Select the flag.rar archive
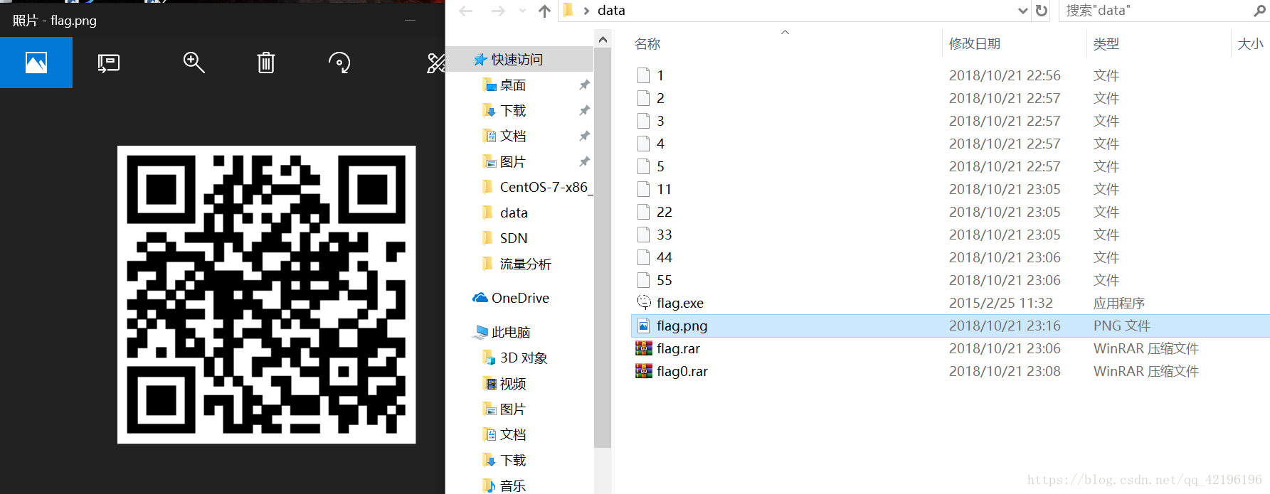 678,348
